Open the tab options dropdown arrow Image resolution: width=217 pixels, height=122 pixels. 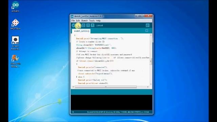pos(147,31)
